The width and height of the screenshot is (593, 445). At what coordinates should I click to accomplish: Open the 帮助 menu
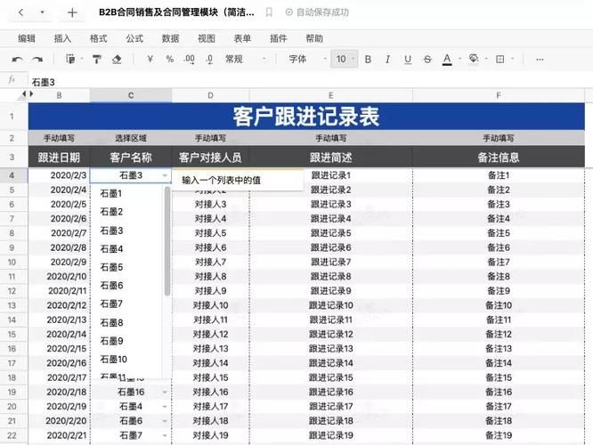point(314,38)
